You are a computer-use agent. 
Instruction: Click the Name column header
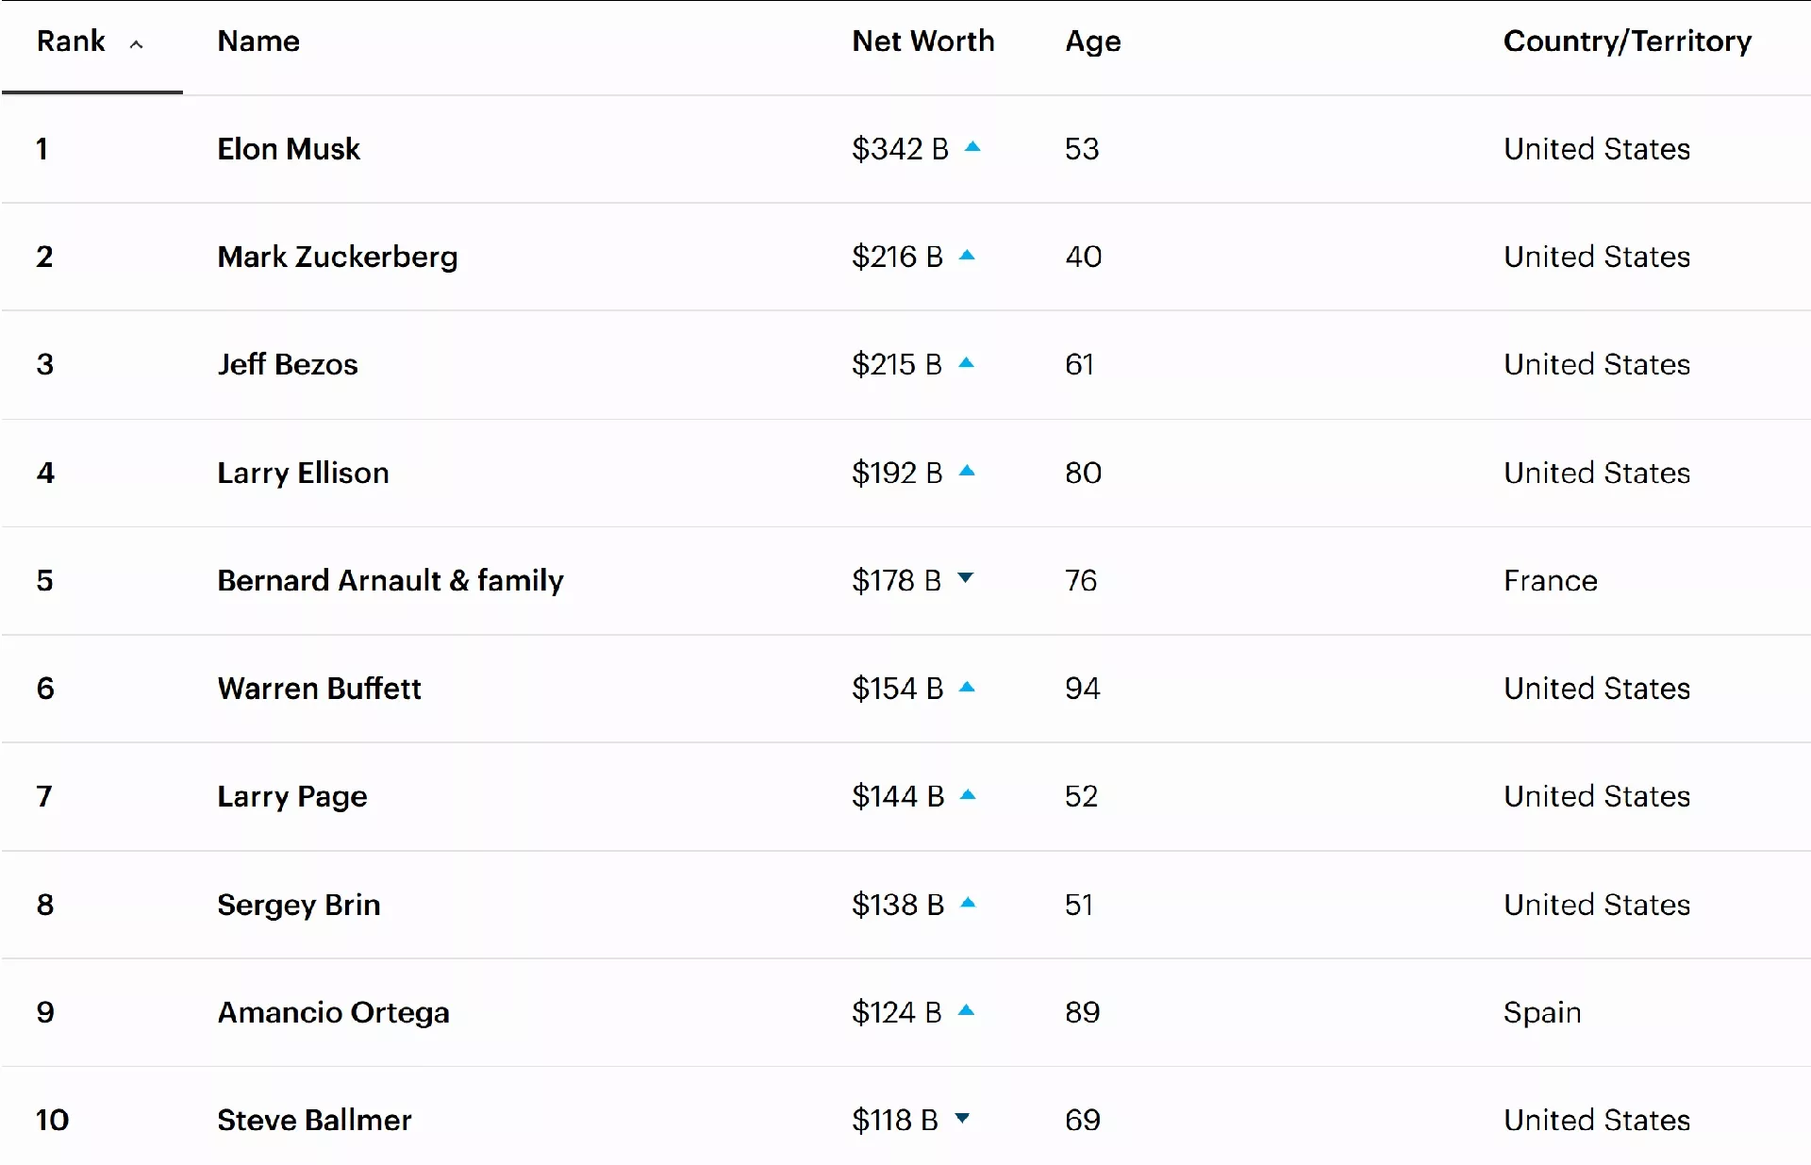click(258, 42)
